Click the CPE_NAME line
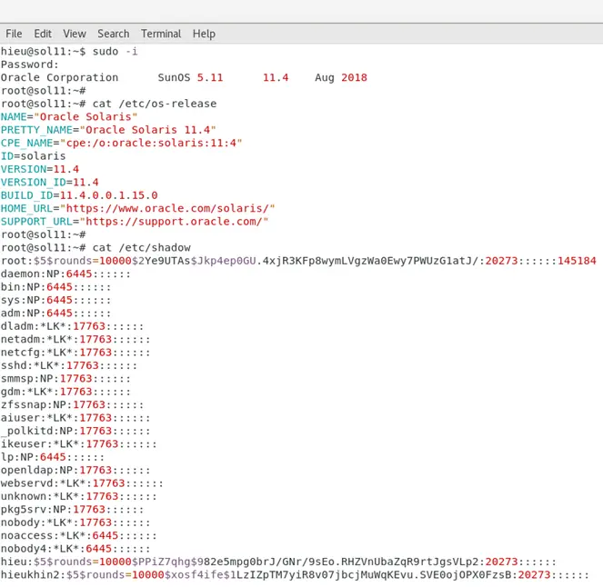This screenshot has height=587, width=603. pos(122,143)
